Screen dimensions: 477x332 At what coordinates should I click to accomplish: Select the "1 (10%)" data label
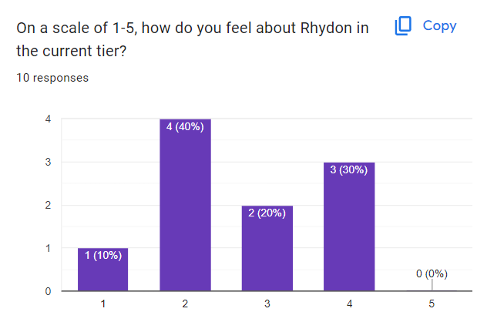click(102, 256)
